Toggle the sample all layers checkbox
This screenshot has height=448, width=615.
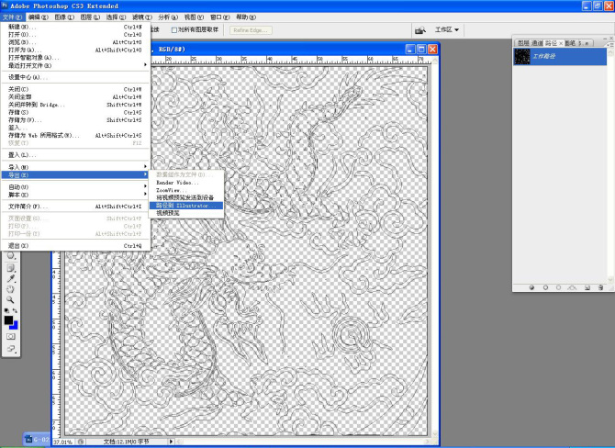(x=175, y=30)
